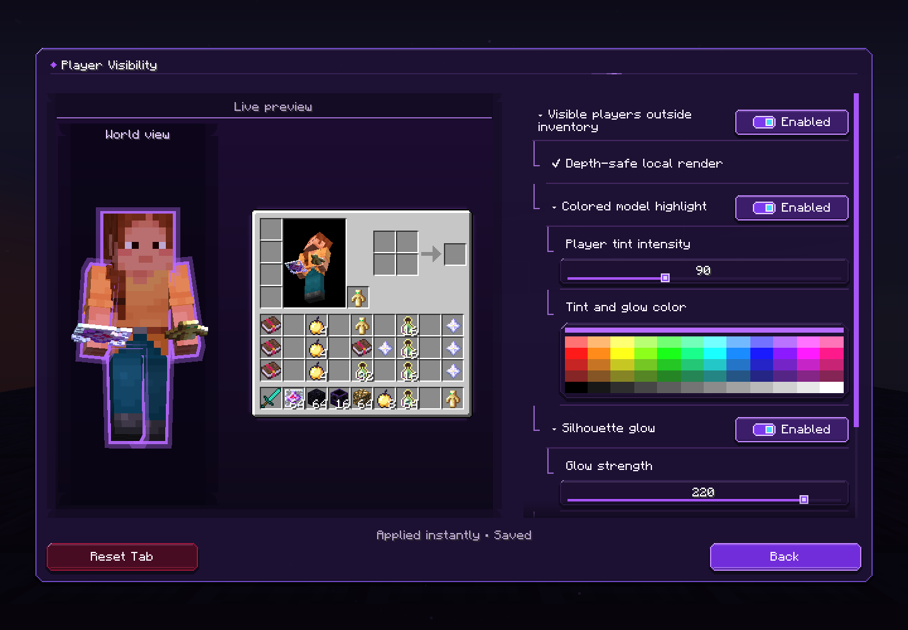
Task: Click the 'Applied instantly · Saved' status text
Action: point(454,535)
